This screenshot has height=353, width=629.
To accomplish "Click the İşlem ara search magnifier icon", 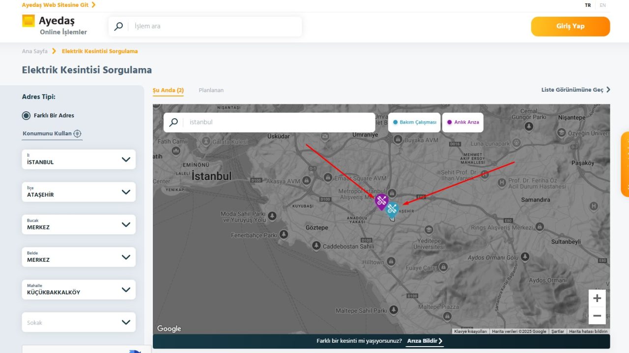I will click(118, 26).
